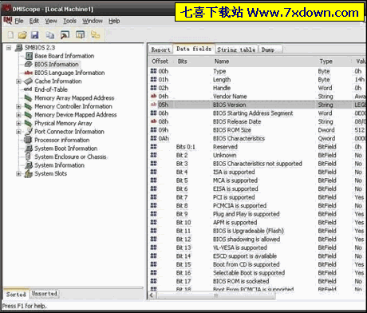367x313 pixels.
Task: Click the System Slots icon
Action: [29, 173]
